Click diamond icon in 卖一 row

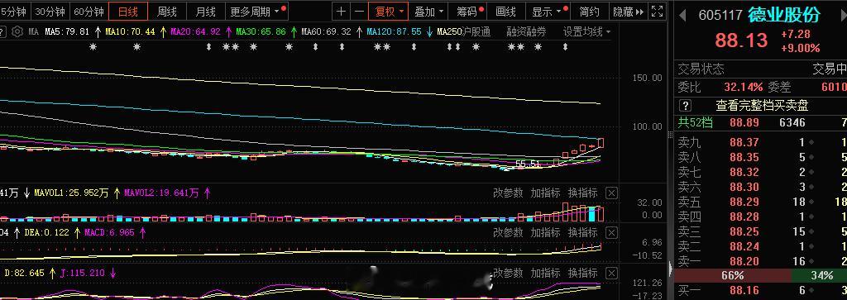click(x=811, y=261)
